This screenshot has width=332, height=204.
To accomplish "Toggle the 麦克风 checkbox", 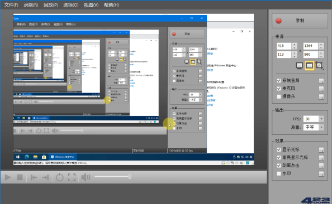I will [279, 89].
